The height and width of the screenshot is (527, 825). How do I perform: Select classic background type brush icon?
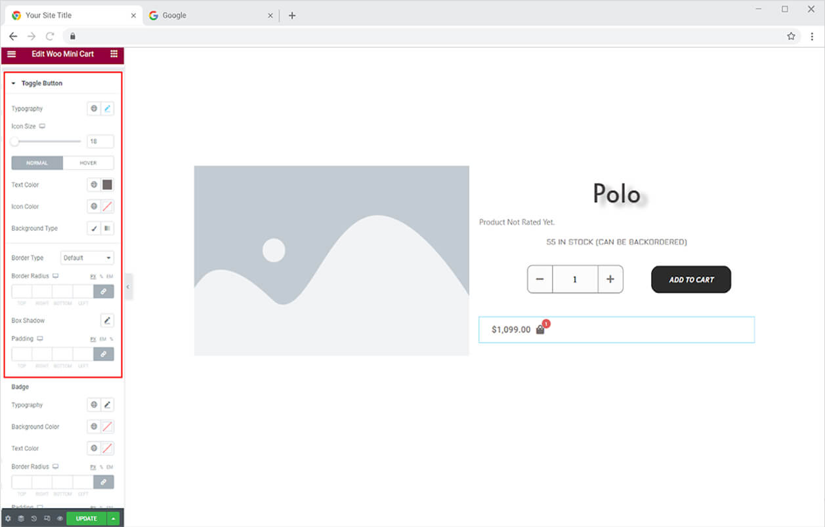click(x=94, y=229)
